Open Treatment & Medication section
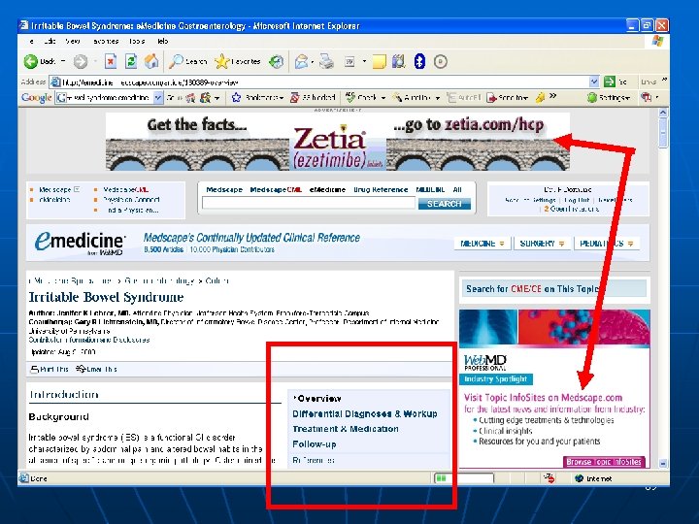Viewport: 699px width, 524px height. [x=346, y=429]
